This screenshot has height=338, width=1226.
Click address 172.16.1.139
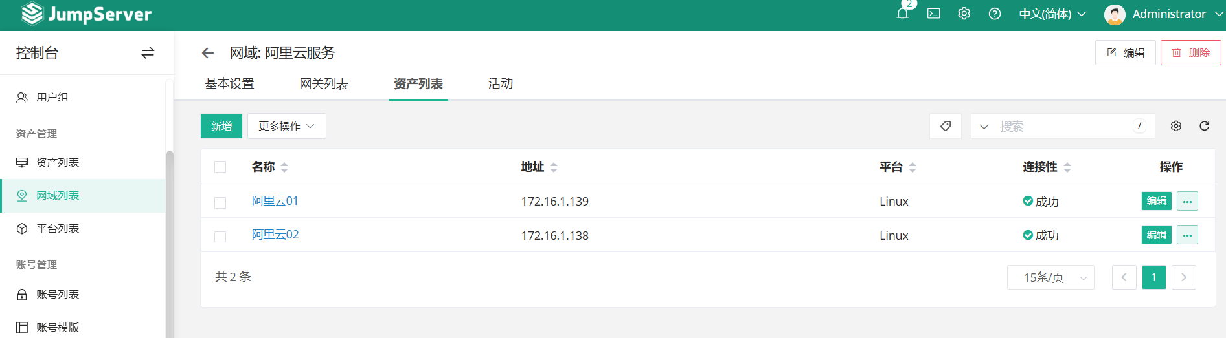coord(555,202)
